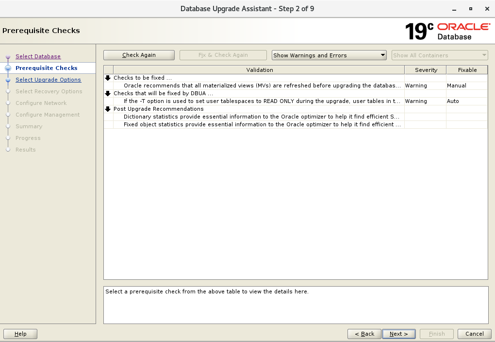The height and width of the screenshot is (342, 495).
Task: Open Help
Action: pos(20,334)
